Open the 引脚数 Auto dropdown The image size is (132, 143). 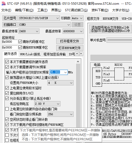click(77, 18)
